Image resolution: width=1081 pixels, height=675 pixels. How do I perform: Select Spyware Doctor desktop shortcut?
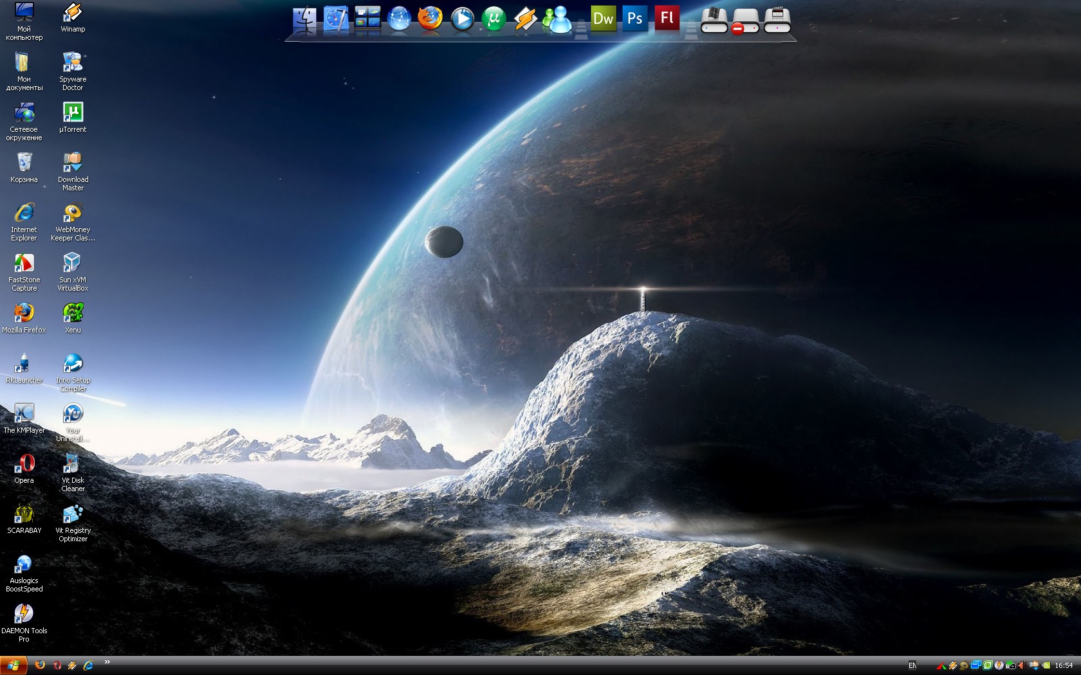73,71
